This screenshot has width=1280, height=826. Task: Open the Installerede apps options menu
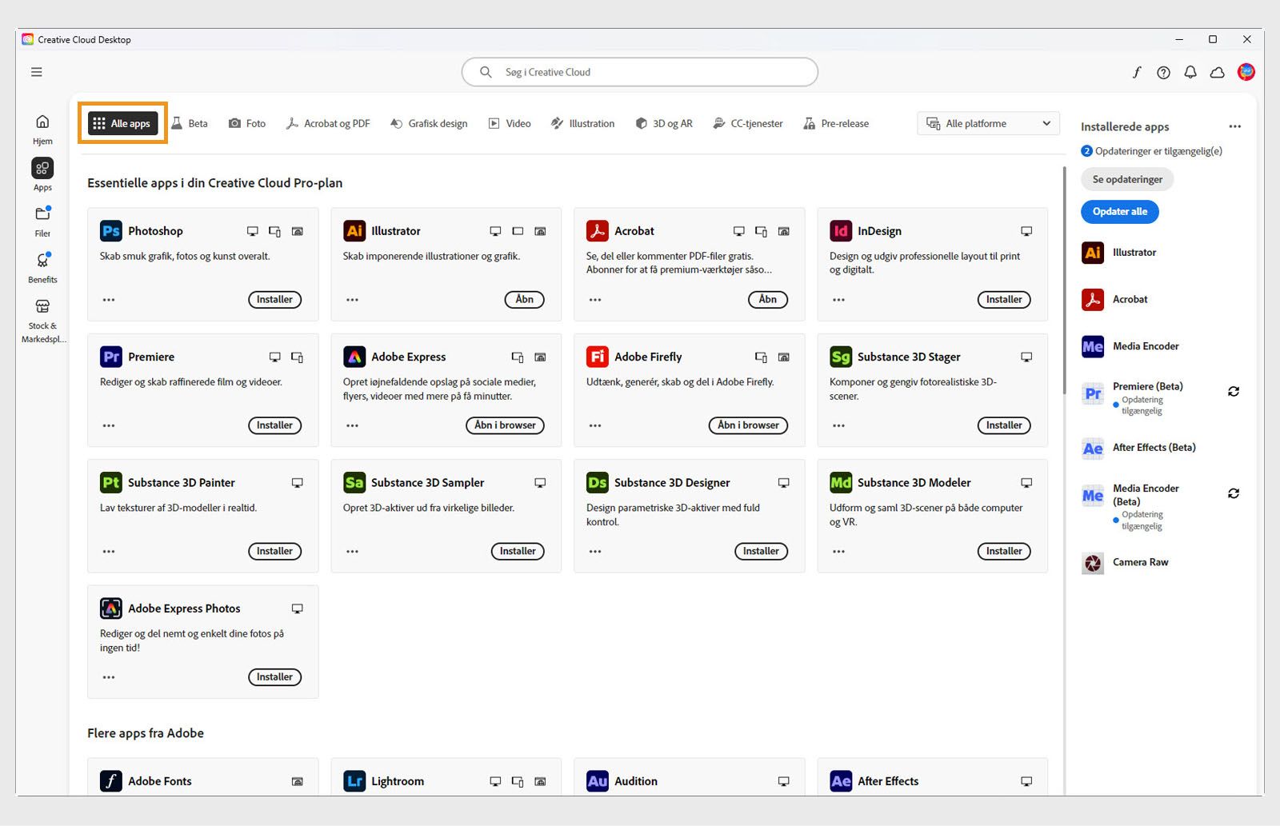1234,126
